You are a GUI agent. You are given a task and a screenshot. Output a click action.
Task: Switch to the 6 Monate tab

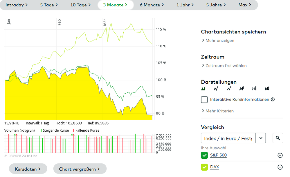click(x=152, y=5)
